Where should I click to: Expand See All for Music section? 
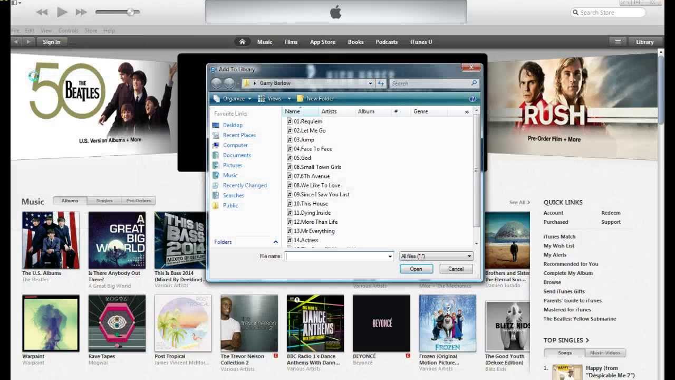519,202
